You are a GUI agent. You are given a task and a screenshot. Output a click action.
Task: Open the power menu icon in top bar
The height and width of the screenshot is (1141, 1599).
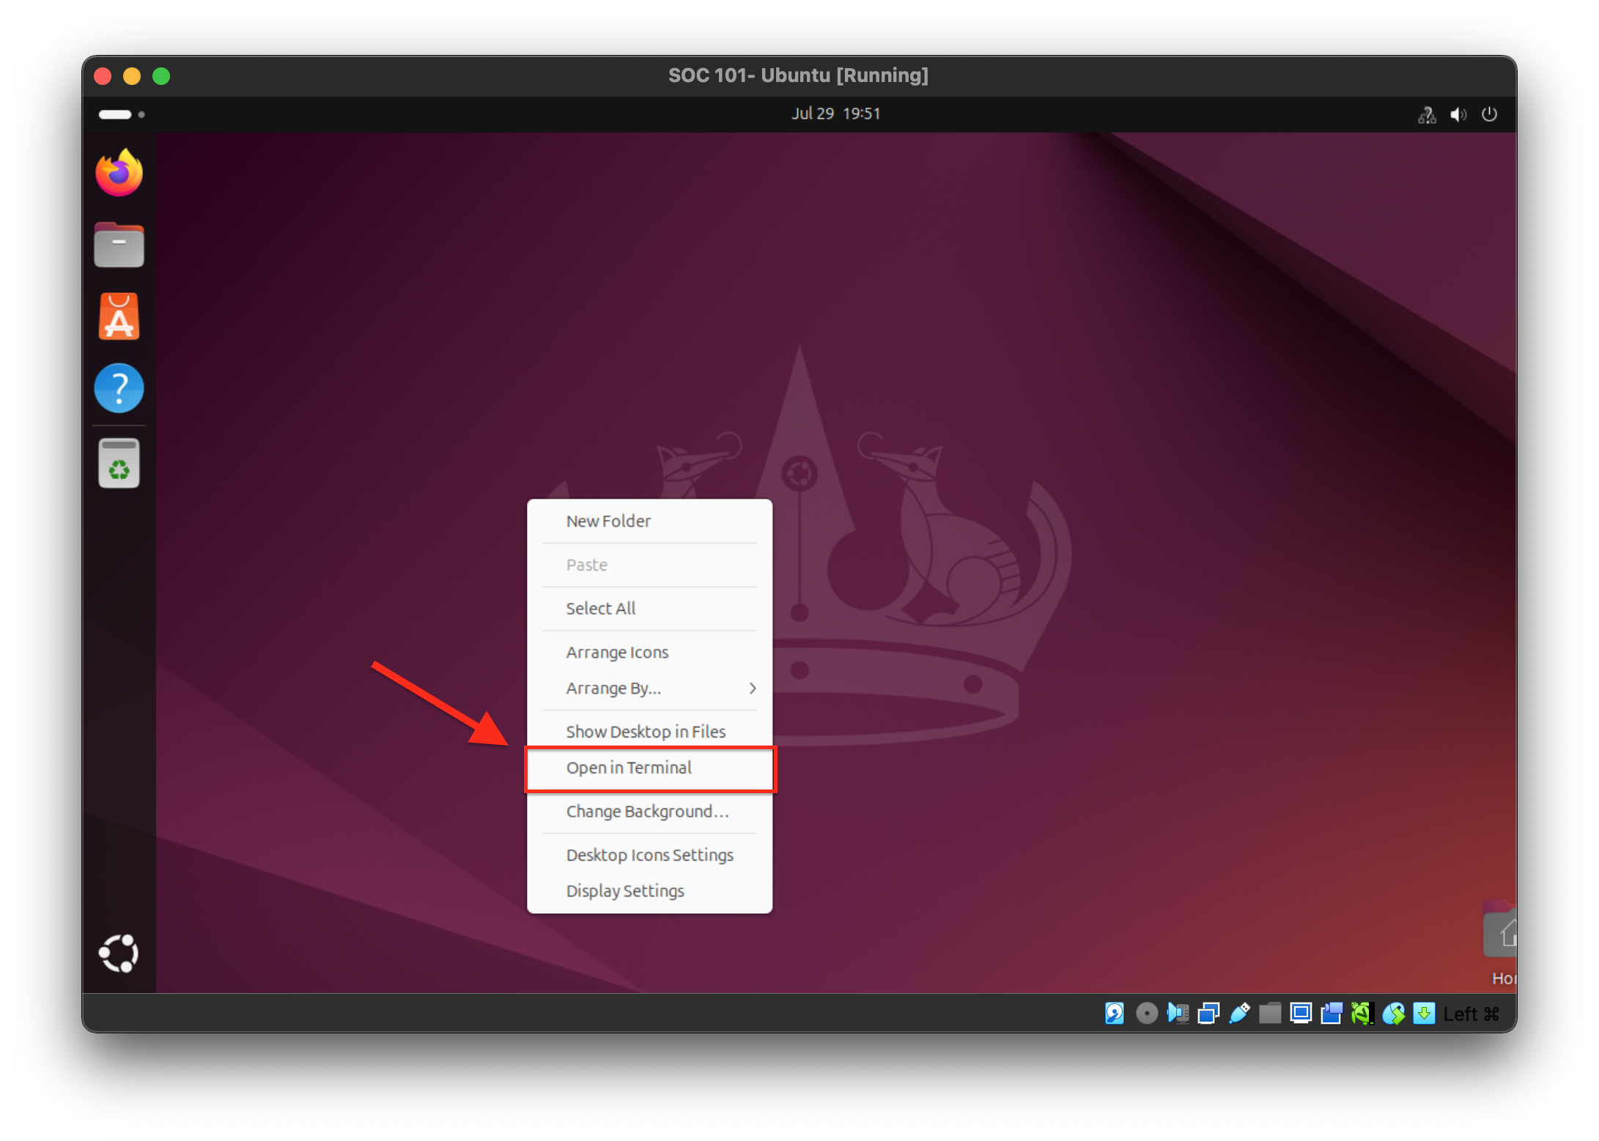[1489, 114]
